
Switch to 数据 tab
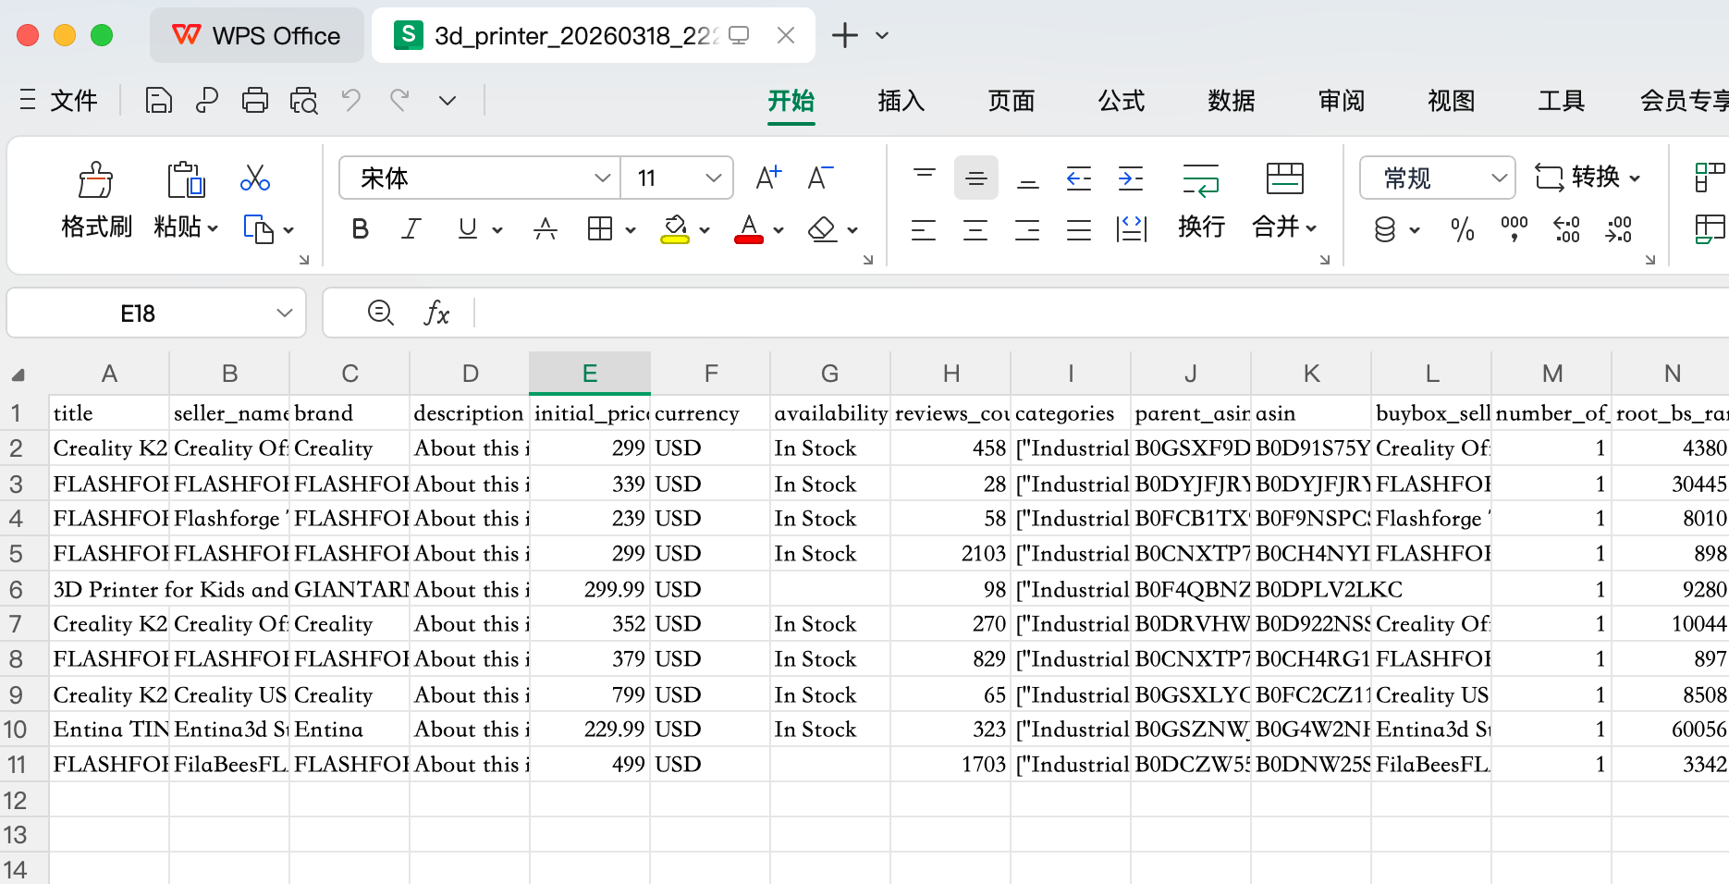pyautogui.click(x=1232, y=100)
